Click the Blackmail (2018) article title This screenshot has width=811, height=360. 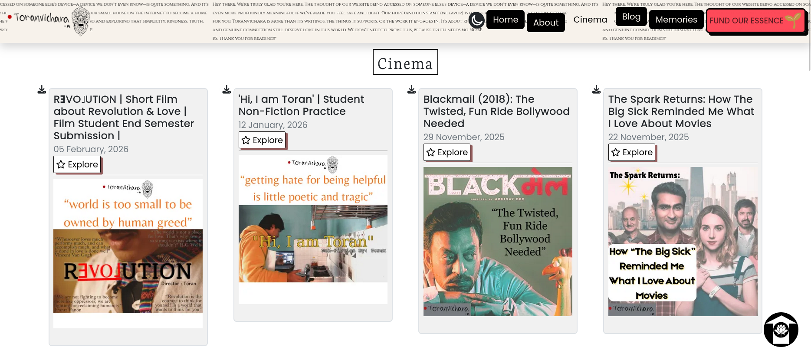(496, 111)
